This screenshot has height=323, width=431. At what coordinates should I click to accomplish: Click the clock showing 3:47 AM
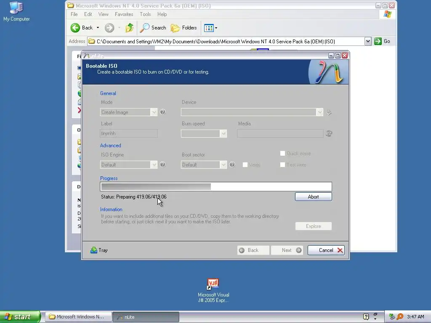[415, 317]
